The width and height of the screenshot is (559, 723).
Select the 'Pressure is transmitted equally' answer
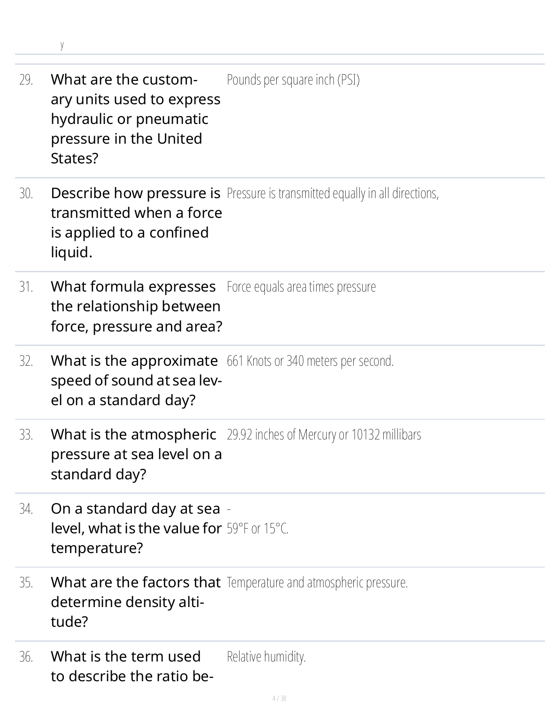[x=333, y=193]
